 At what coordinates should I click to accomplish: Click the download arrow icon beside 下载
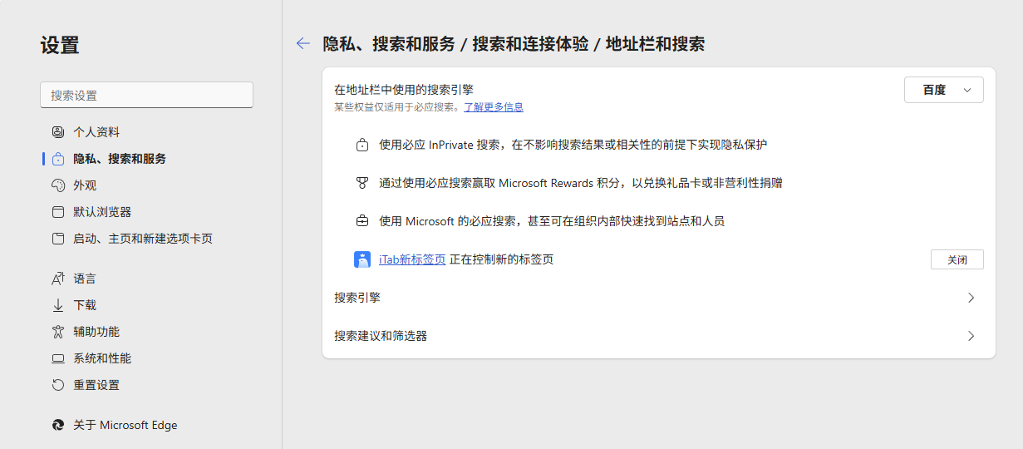pos(58,305)
